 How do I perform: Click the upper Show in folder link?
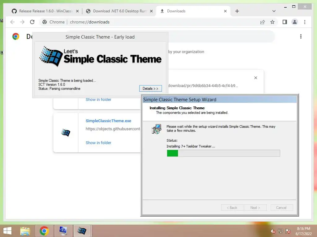click(x=98, y=100)
